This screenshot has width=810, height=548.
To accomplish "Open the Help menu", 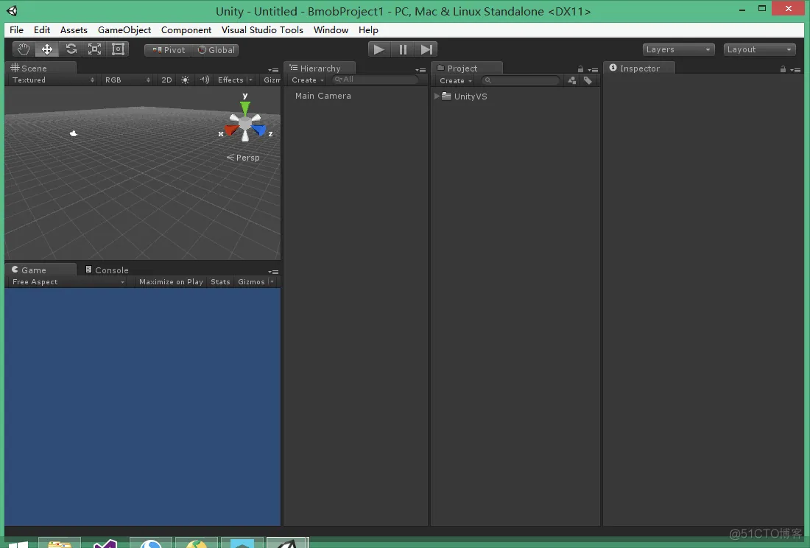I will 368,30.
